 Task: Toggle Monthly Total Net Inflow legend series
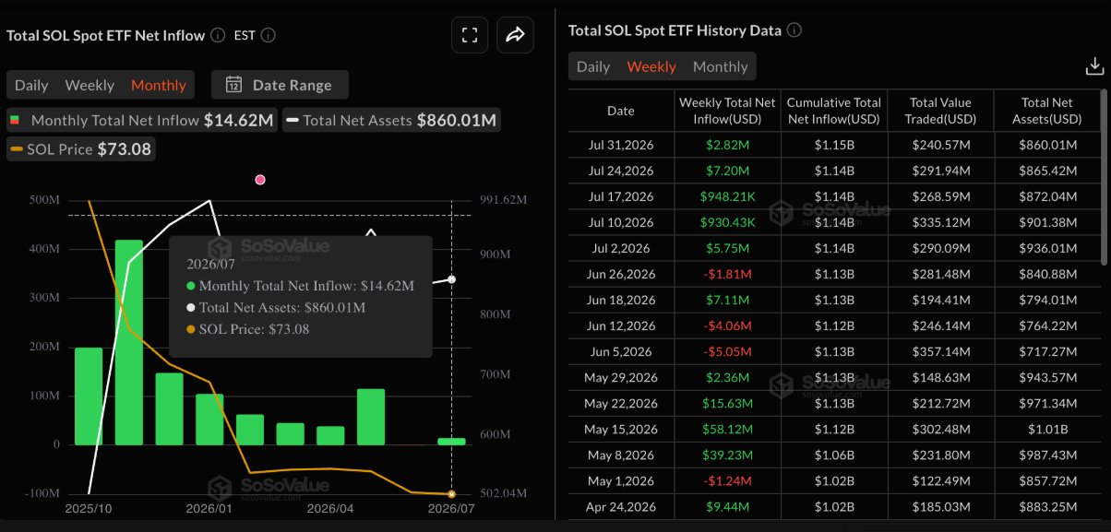(141, 120)
